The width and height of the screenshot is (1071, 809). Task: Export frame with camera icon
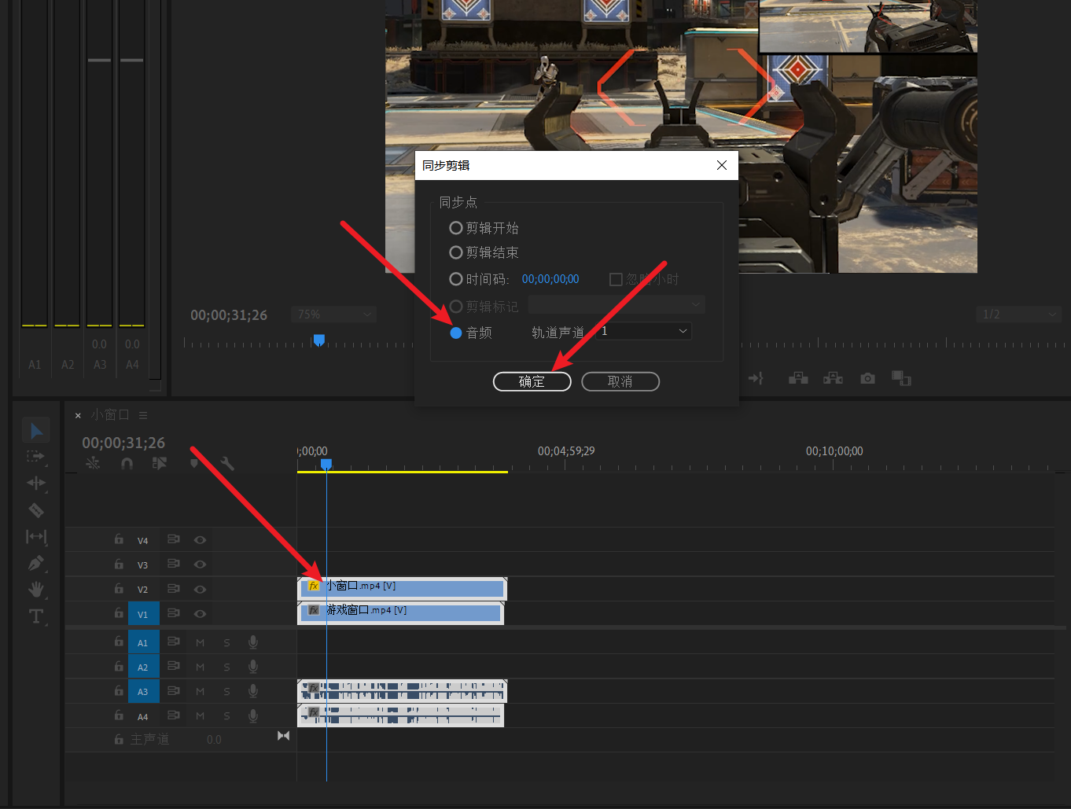867,378
